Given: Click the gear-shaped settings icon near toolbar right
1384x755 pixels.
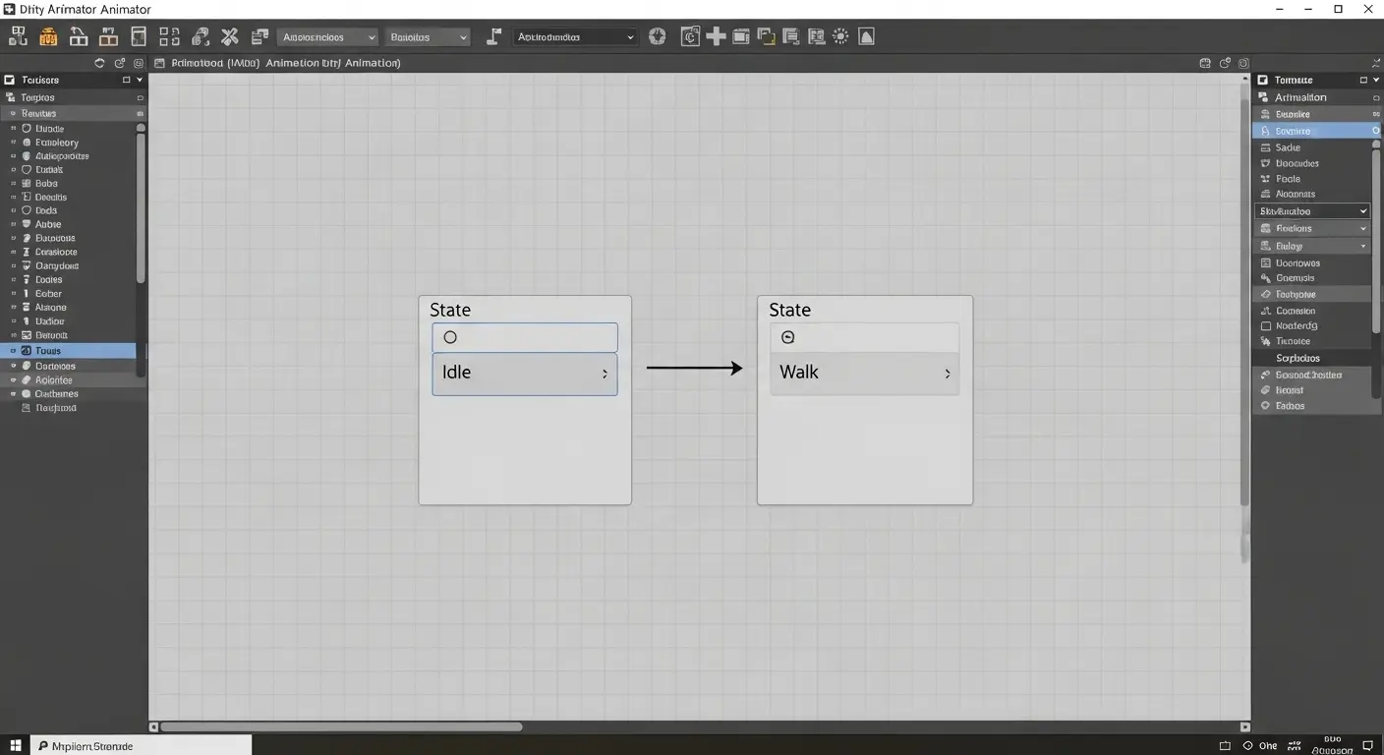Looking at the screenshot, I should point(840,36).
